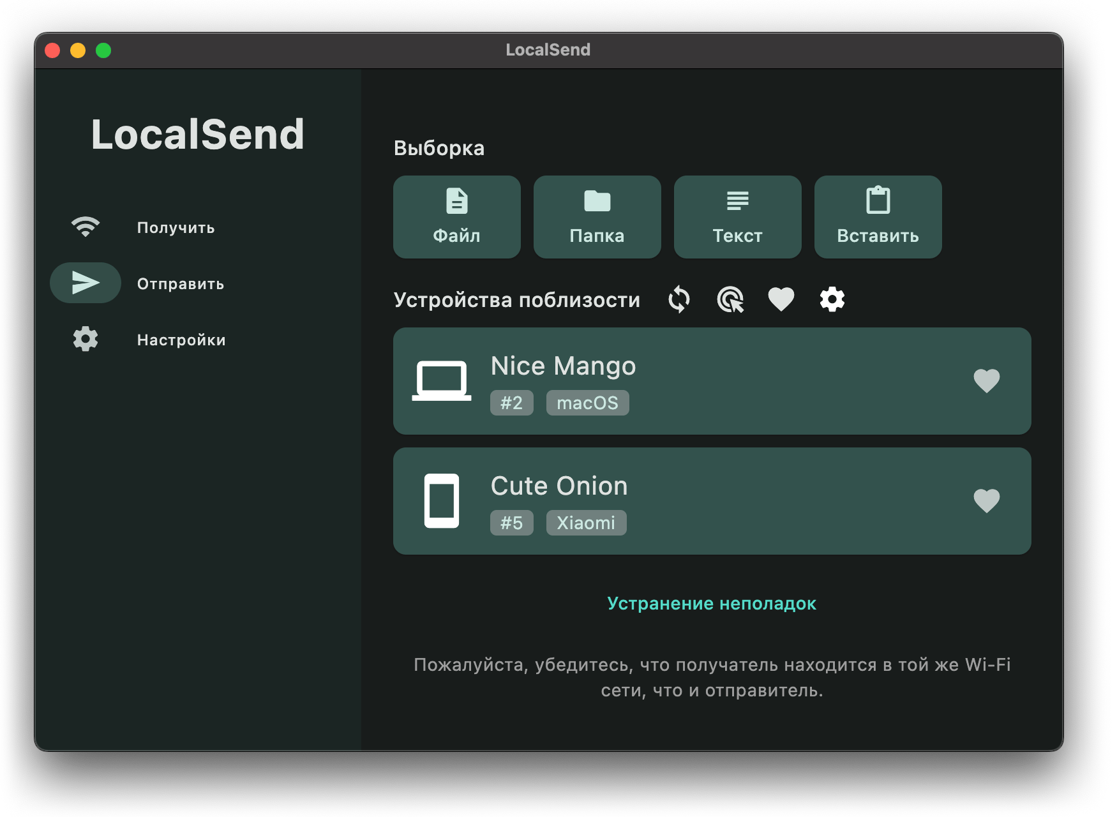The width and height of the screenshot is (1117, 817).
Task: Click the sidebar gear icon
Action: tap(86, 339)
